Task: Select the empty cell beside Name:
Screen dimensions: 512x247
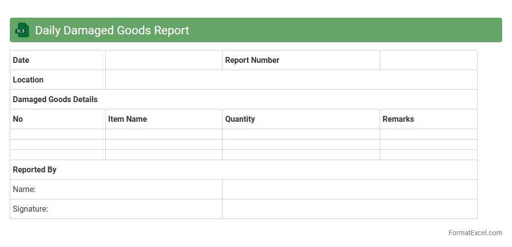Action: coord(349,189)
